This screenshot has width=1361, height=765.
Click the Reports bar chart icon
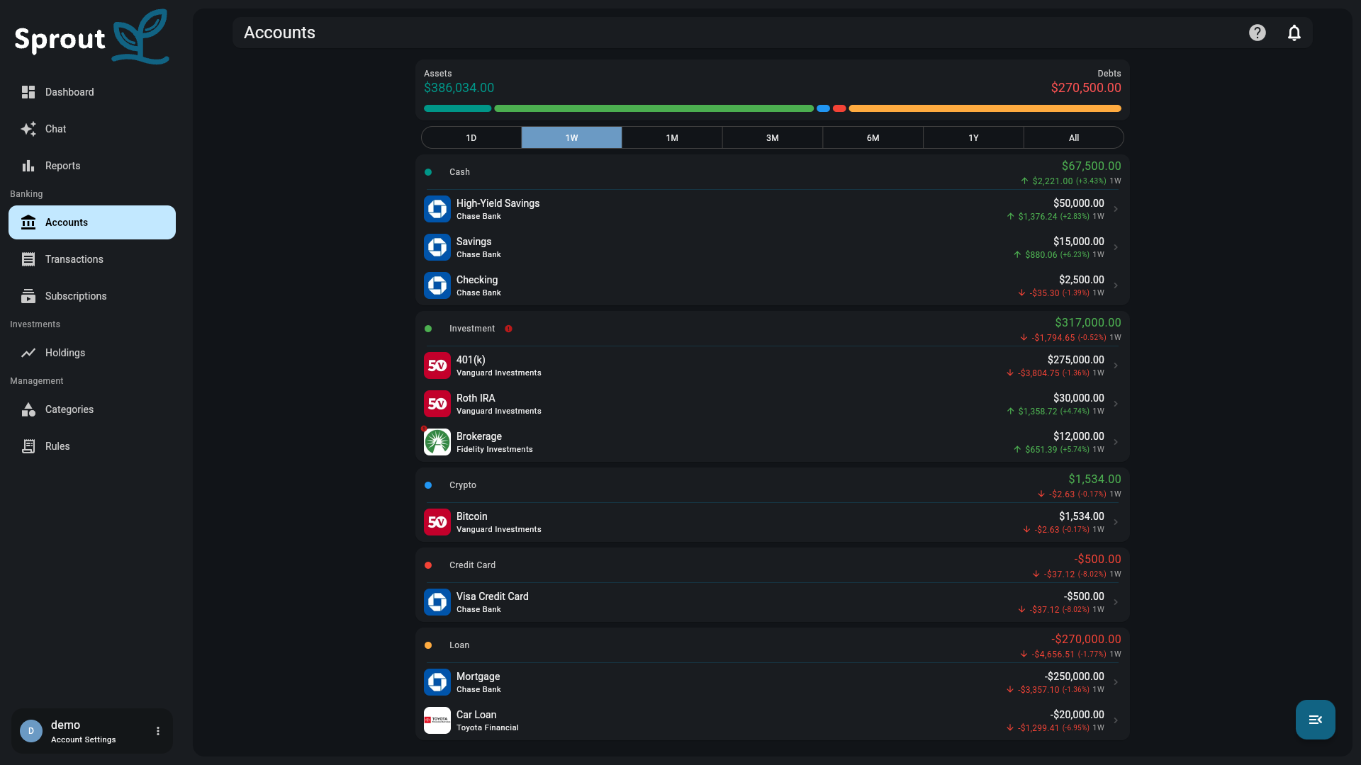point(28,166)
